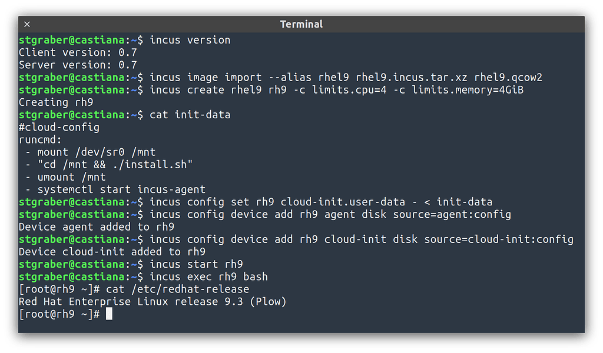Click the '#cloud-config' text line
This screenshot has width=603, height=353.
tap(58, 126)
